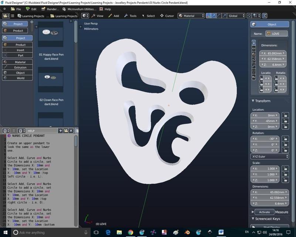Open the XYZ Euler rotation mode dropdown
This screenshot has height=237, width=296.
click(269, 157)
